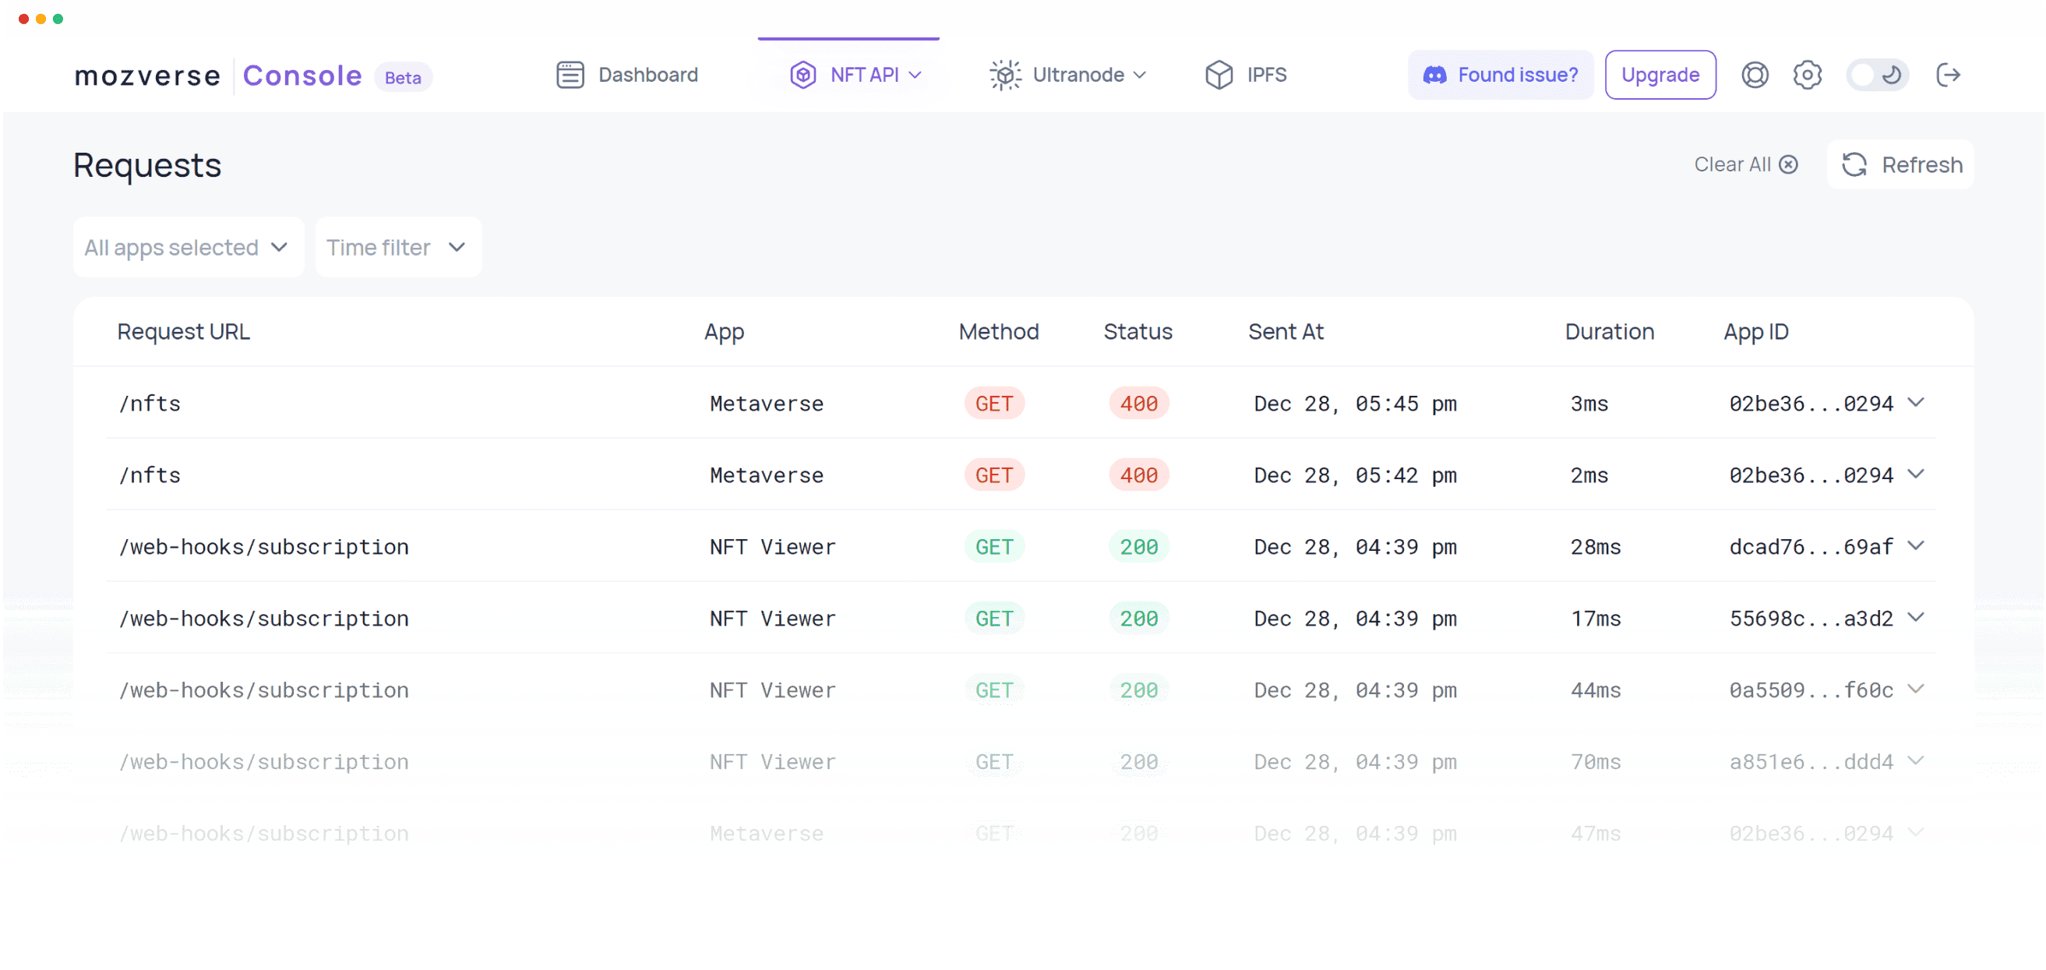This screenshot has height=970, width=2046.
Task: Open the Time filter dropdown
Action: pyautogui.click(x=398, y=247)
